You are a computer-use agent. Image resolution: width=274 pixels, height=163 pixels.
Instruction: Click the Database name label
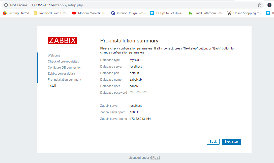coord(111,80)
